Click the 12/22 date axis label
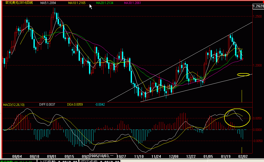This screenshot has width=264, height=162. click(191, 156)
